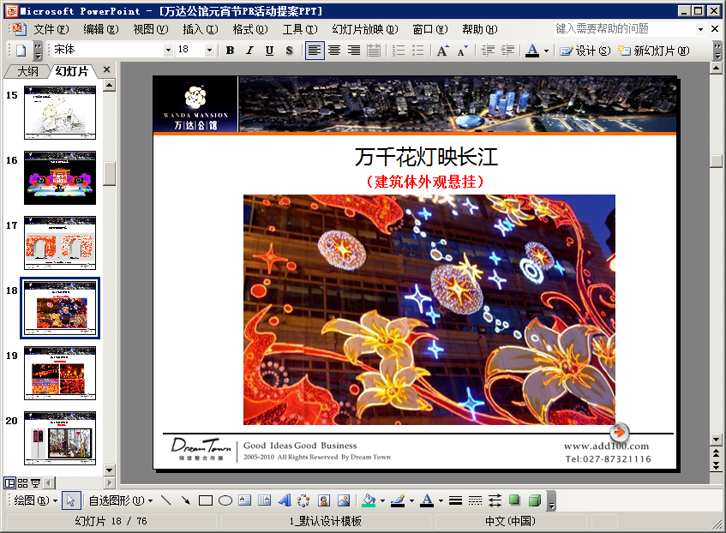
Task: Open the Design task pane
Action: point(585,51)
